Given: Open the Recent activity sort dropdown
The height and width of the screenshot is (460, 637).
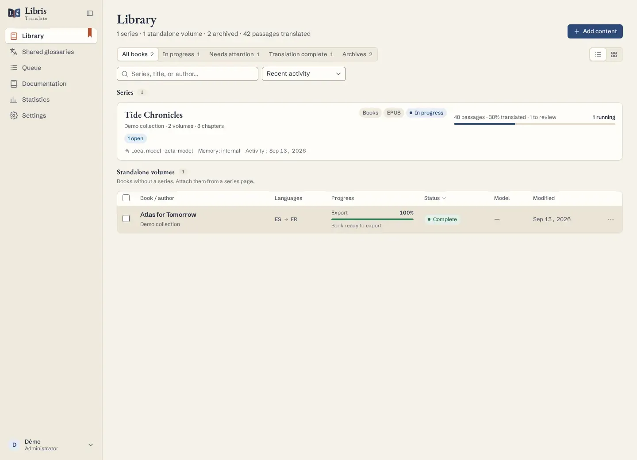Looking at the screenshot, I should click(x=304, y=74).
